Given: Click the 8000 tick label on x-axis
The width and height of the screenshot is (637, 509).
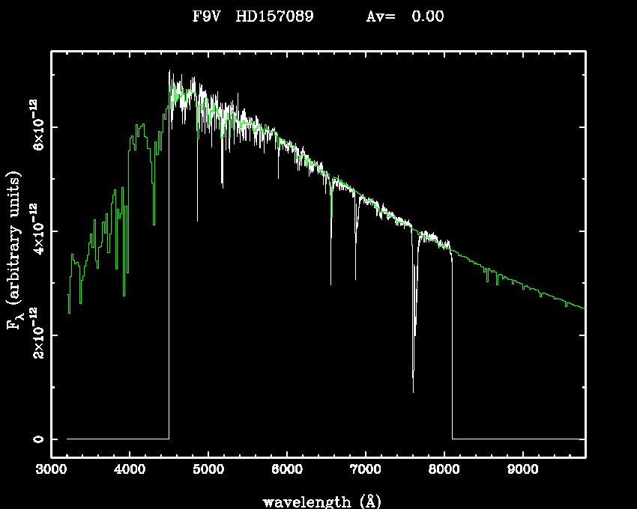Looking at the screenshot, I should pos(444,471).
